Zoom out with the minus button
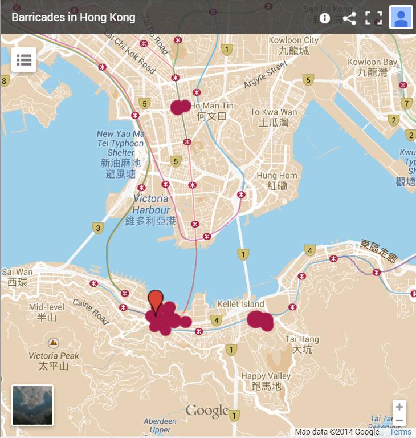 point(399,420)
